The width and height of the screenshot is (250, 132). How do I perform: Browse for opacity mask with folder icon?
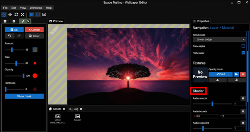click(236, 74)
